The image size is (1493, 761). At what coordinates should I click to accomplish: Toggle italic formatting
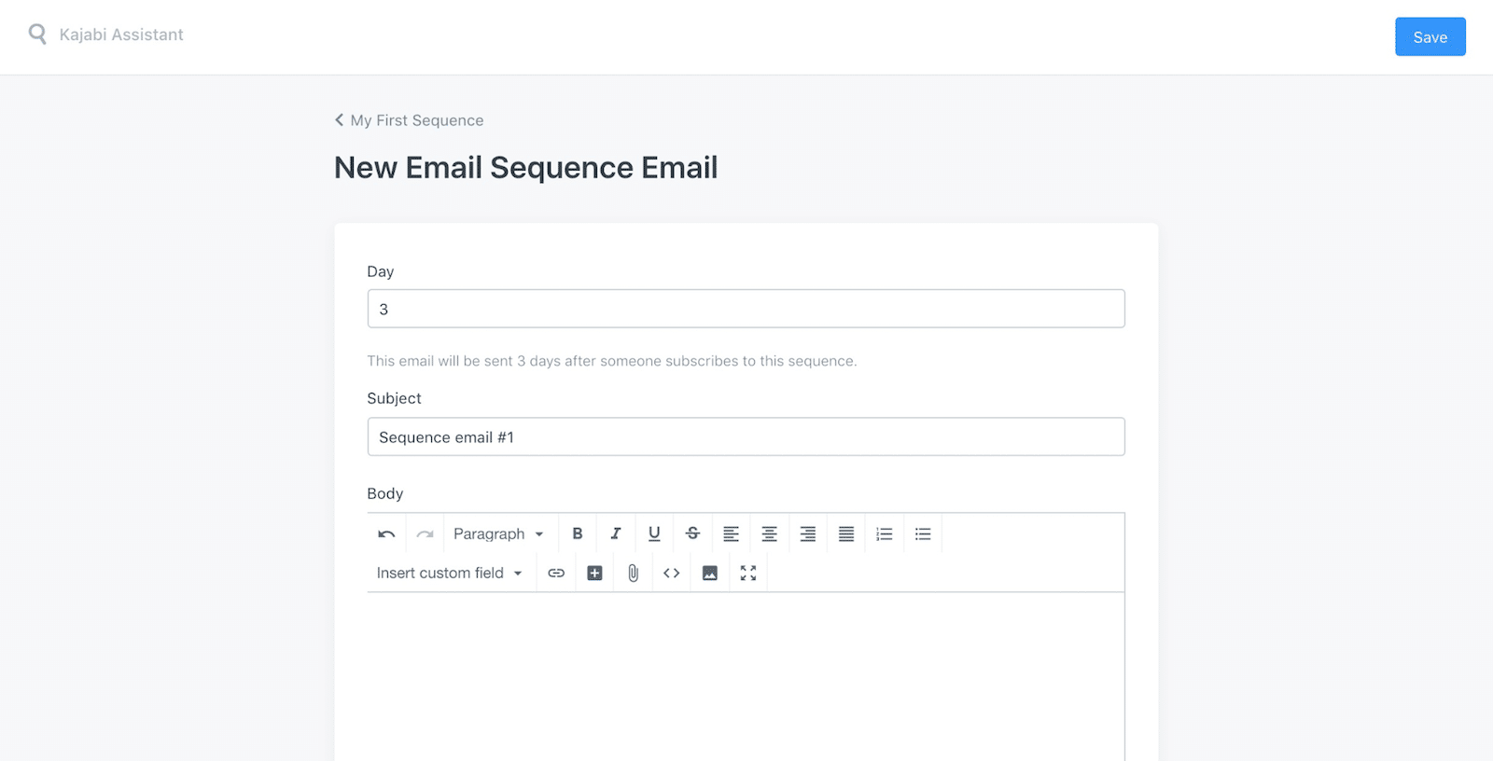(x=616, y=533)
